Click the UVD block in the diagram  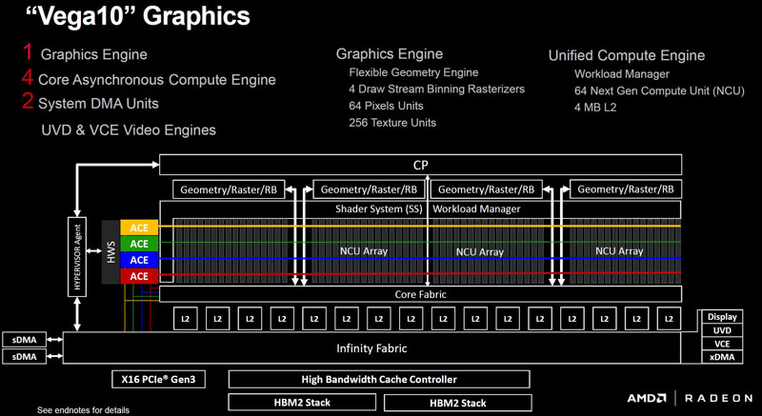[x=722, y=330]
